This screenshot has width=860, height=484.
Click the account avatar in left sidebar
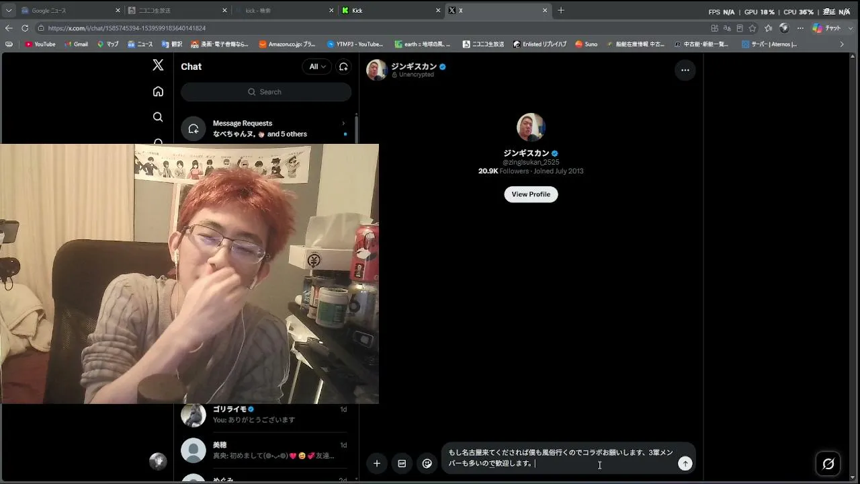click(158, 460)
